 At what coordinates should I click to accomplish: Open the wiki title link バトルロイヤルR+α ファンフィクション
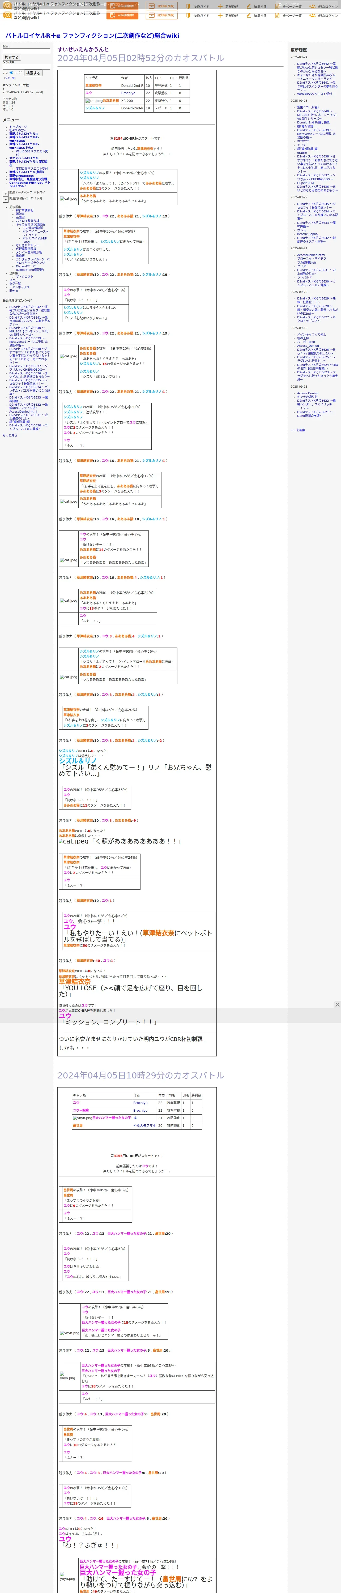point(92,36)
